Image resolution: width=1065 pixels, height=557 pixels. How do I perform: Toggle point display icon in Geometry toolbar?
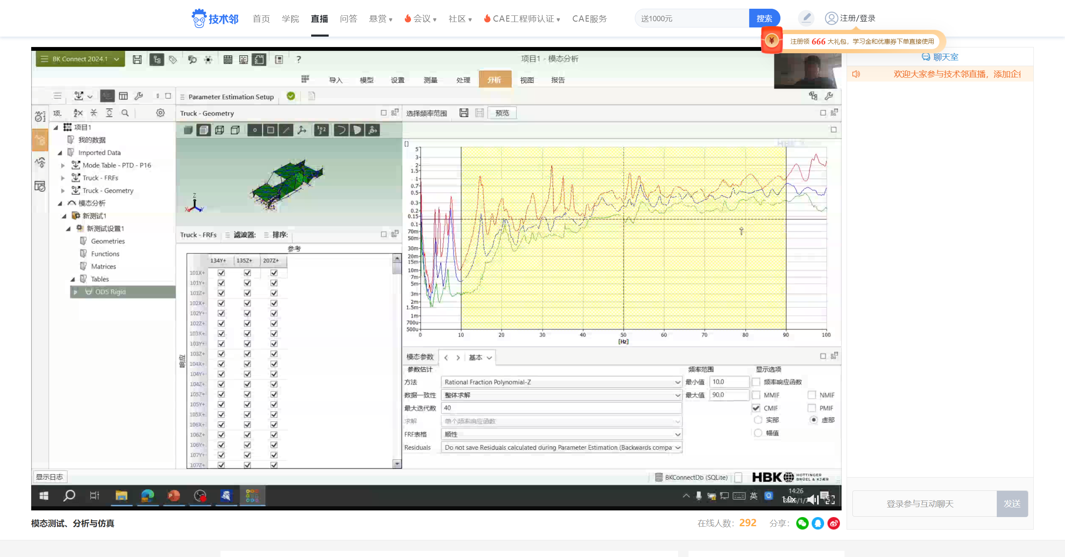(x=255, y=130)
